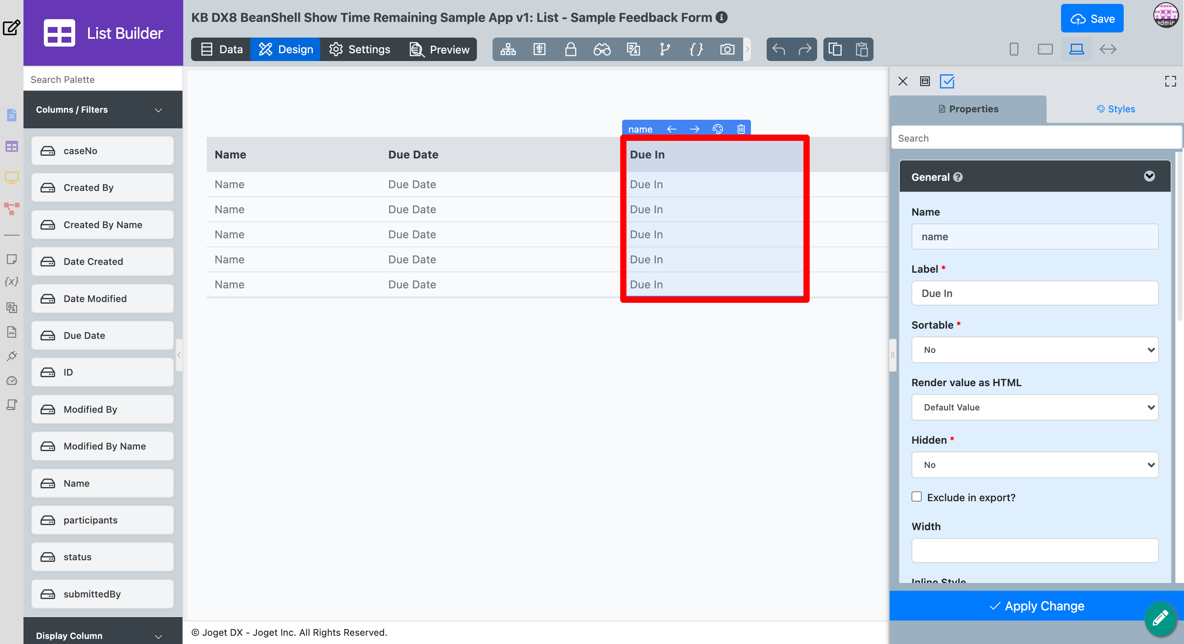Image resolution: width=1184 pixels, height=644 pixels.
Task: Open the Render value as HTML dropdown
Action: [x=1034, y=407]
